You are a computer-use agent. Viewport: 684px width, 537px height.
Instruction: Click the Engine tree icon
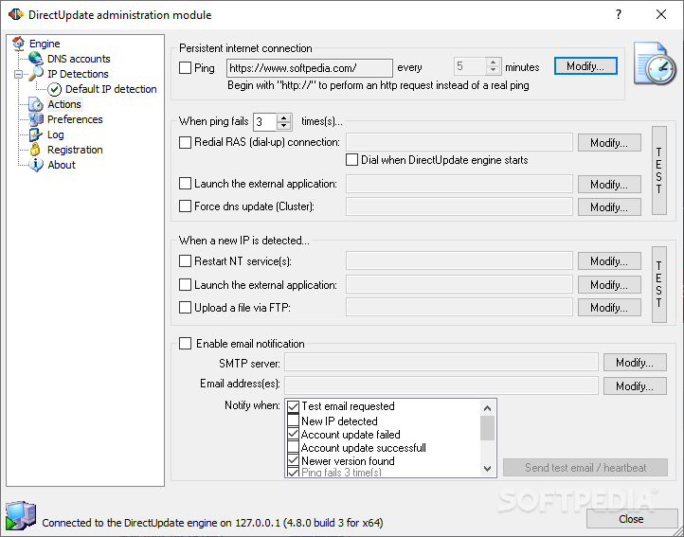click(x=18, y=44)
